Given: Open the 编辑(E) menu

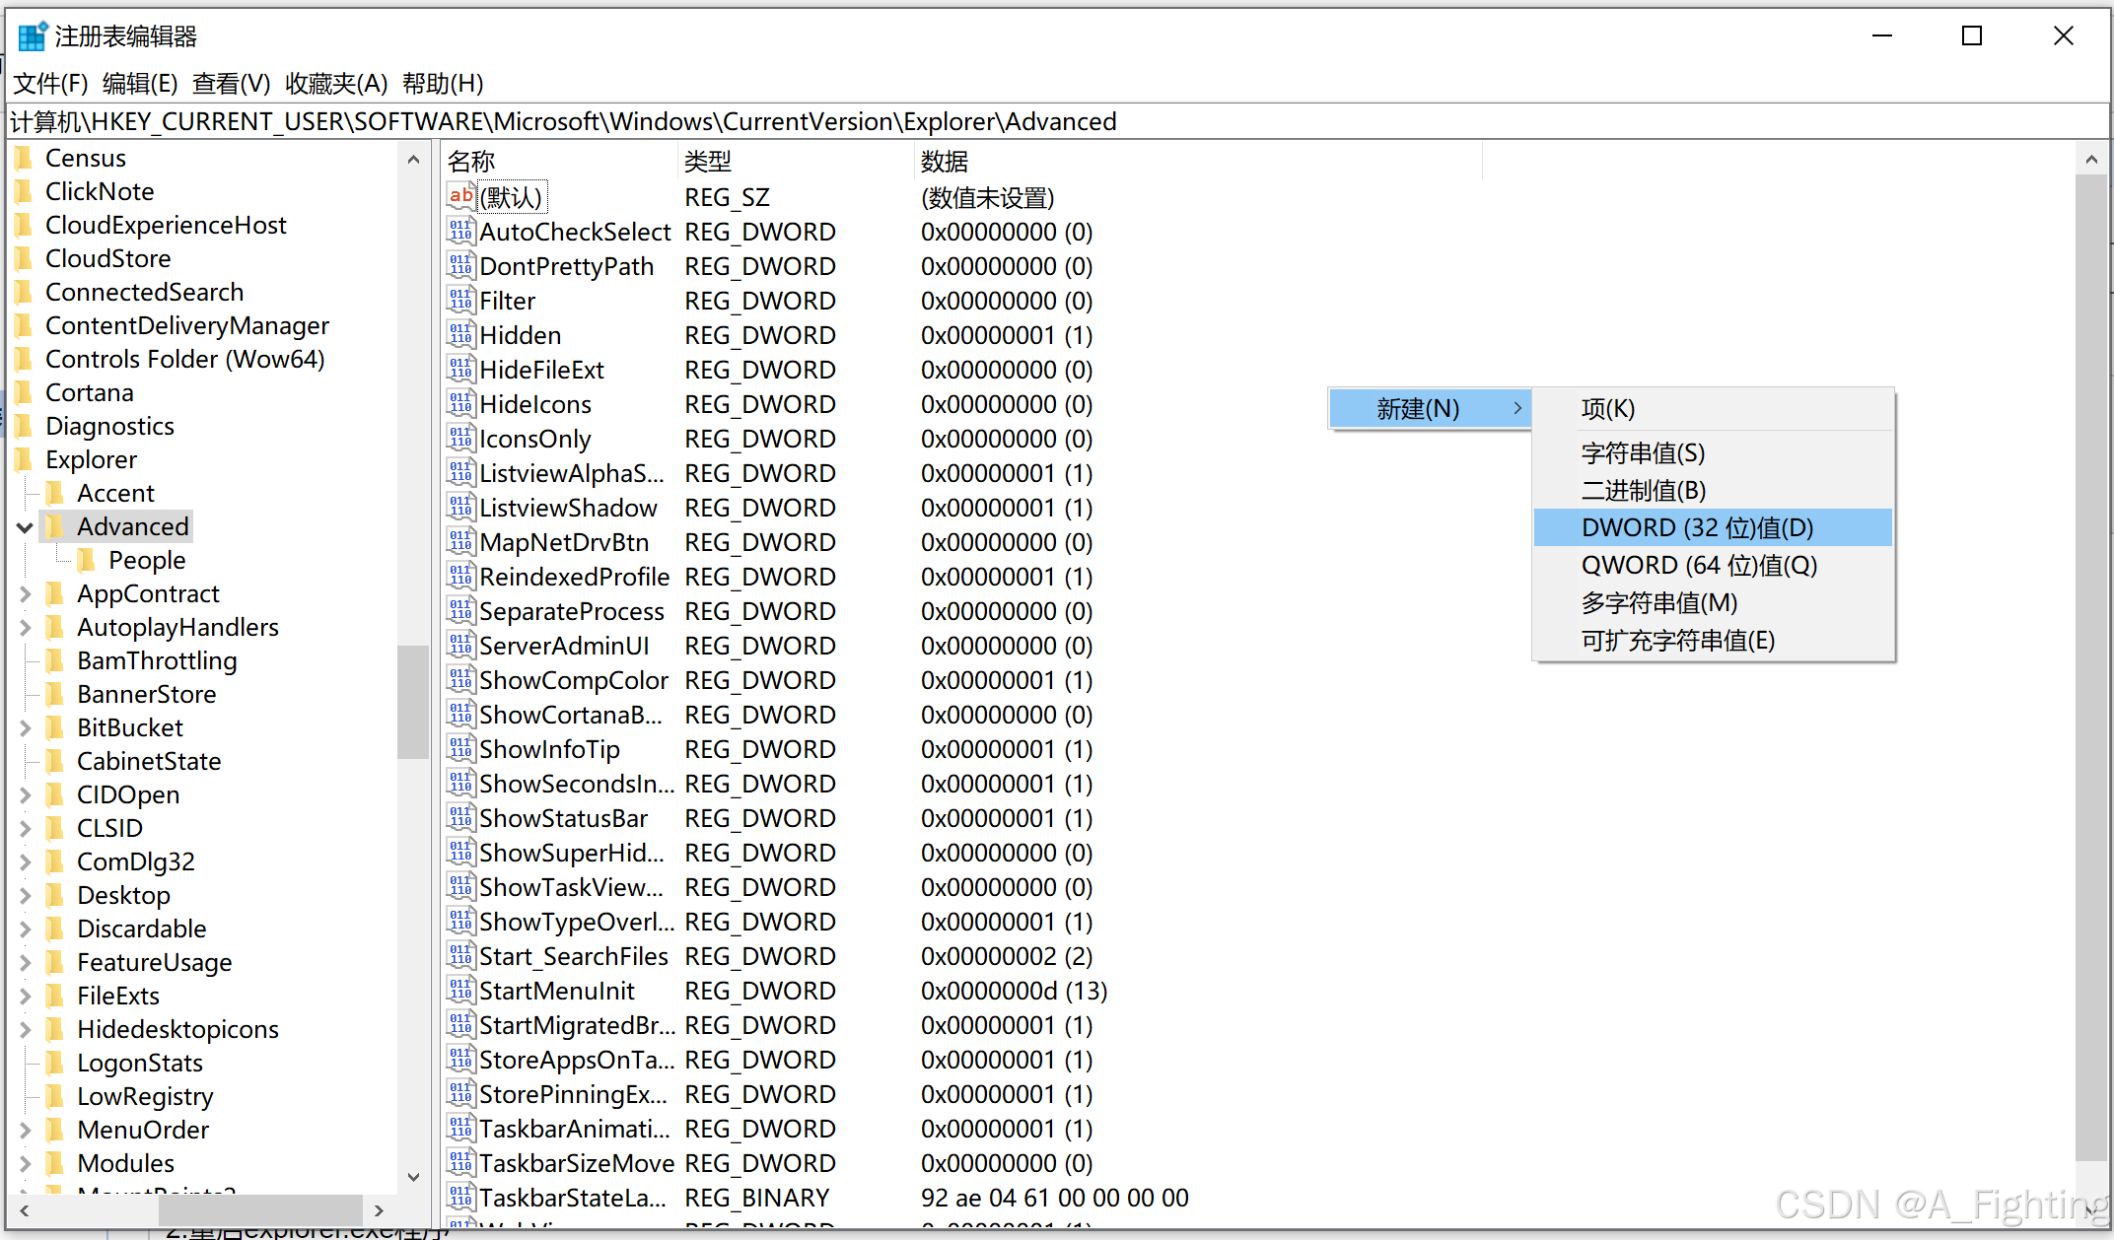Looking at the screenshot, I should 140,84.
